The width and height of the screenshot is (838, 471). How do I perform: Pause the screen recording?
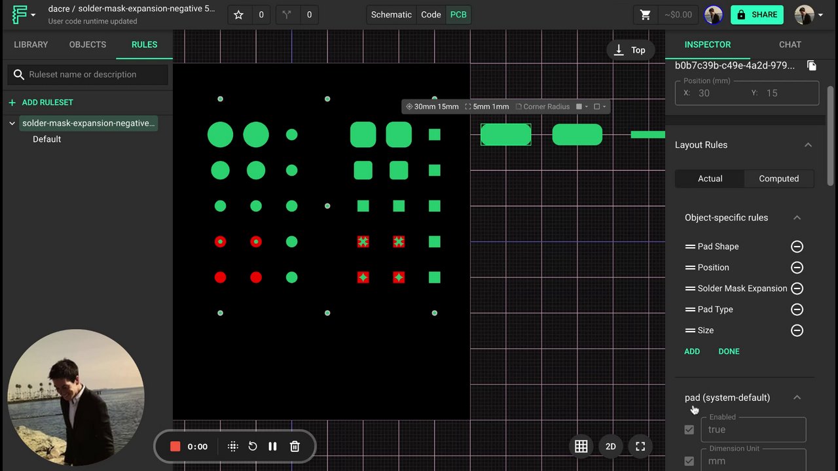272,447
